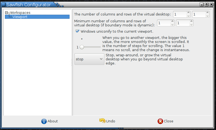
Task: Click the minimum rows input field
Action: [183, 23]
